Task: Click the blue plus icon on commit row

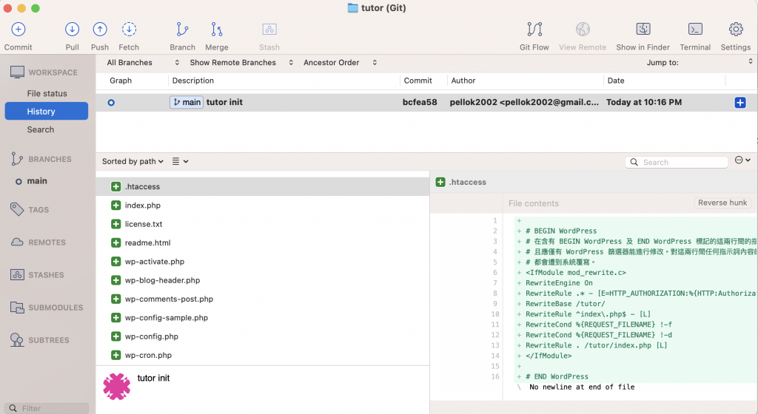Action: coord(739,102)
